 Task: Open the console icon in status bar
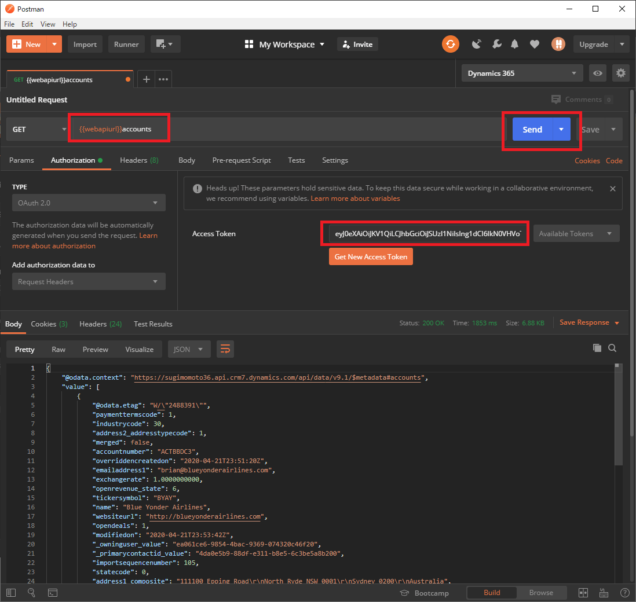(52, 593)
